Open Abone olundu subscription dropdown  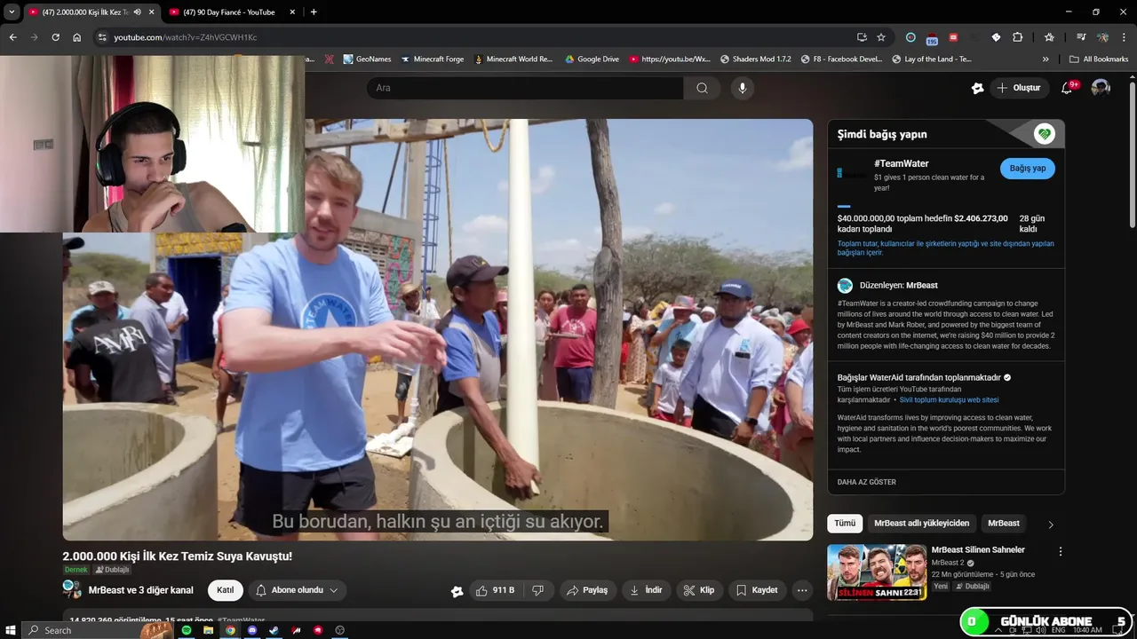297,590
